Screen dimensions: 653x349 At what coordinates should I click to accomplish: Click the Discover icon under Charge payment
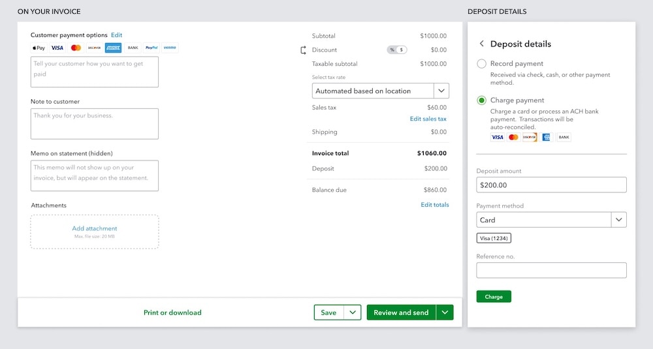530,137
